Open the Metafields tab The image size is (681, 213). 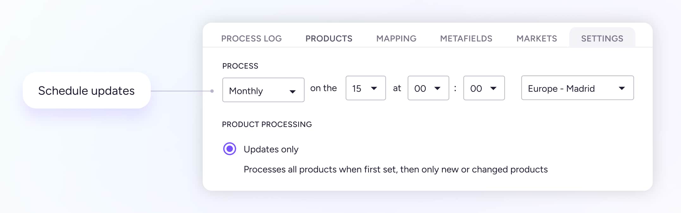[x=466, y=38]
